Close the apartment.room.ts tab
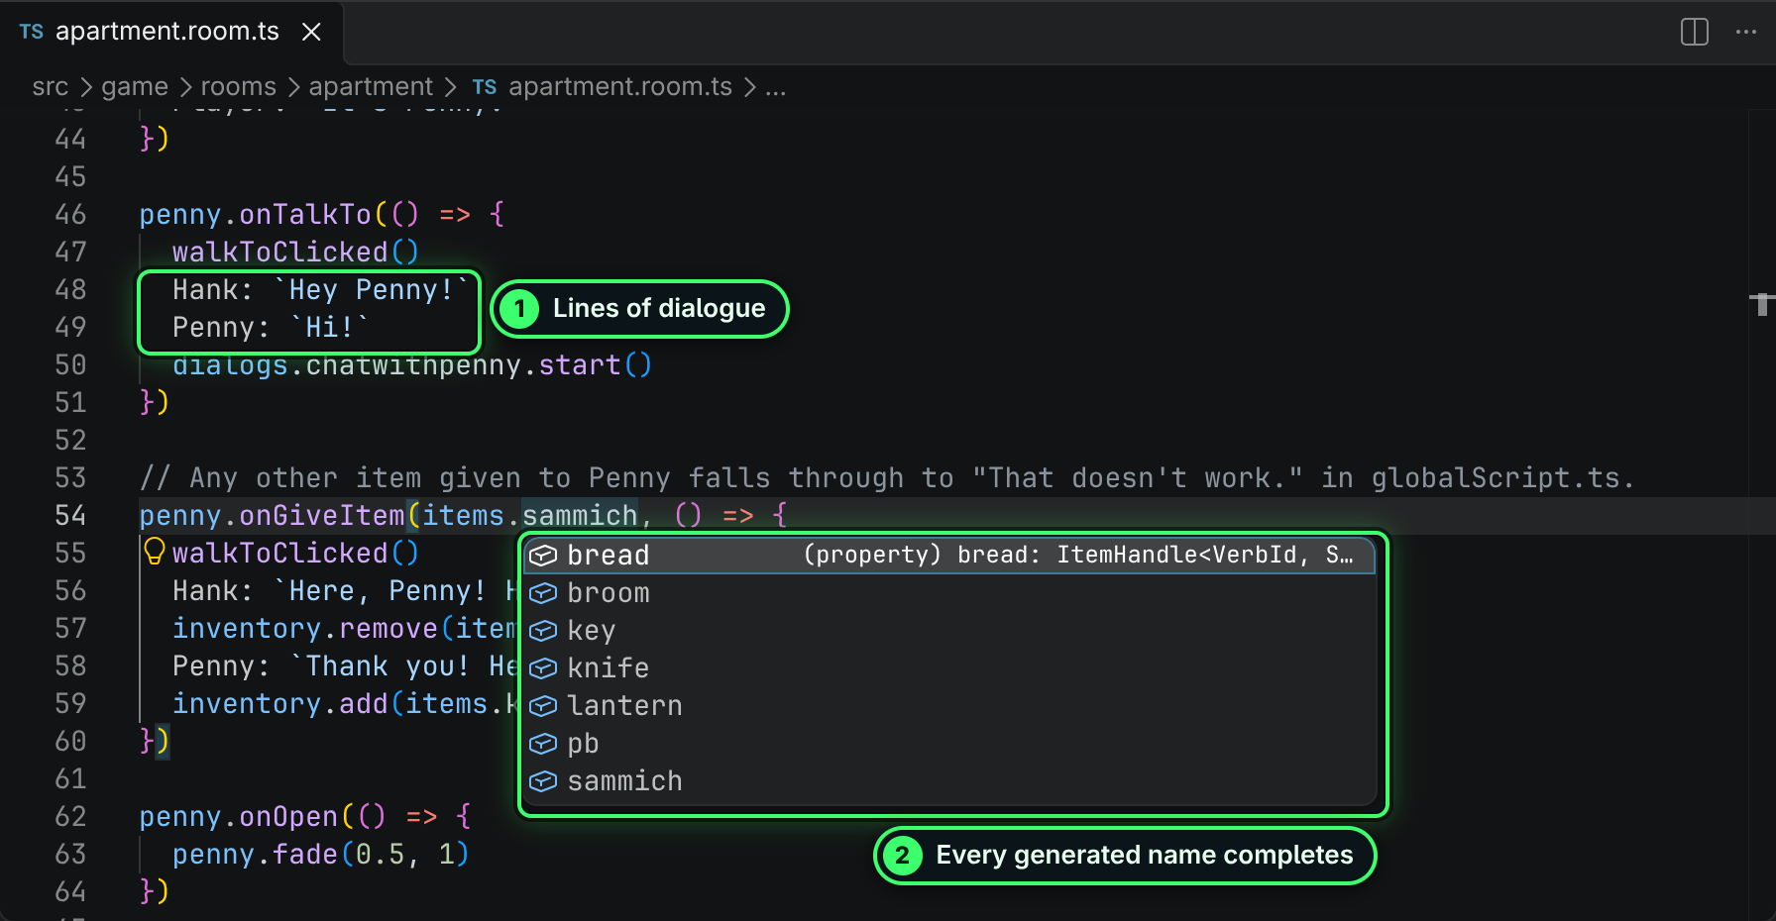This screenshot has width=1776, height=921. pos(311,32)
